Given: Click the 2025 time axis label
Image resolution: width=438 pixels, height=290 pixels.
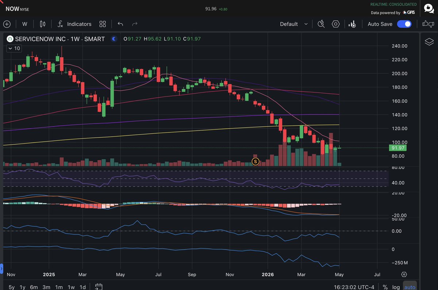Looking at the screenshot, I should coord(48,274).
